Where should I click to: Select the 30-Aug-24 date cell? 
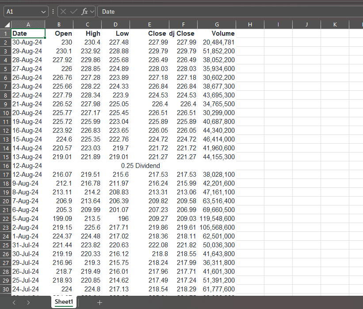[28, 42]
